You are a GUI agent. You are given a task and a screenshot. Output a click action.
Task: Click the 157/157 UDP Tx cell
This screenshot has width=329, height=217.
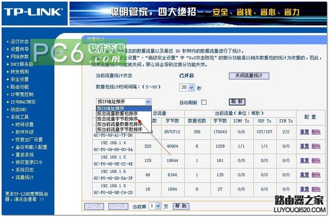tap(265, 132)
